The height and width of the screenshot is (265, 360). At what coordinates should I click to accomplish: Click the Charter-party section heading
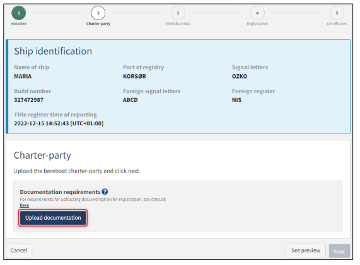click(x=42, y=155)
